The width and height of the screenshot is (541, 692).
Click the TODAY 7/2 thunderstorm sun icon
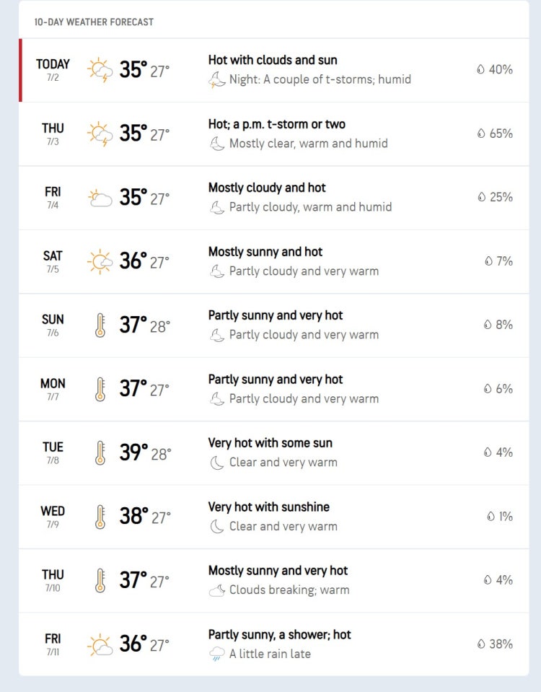(x=100, y=70)
